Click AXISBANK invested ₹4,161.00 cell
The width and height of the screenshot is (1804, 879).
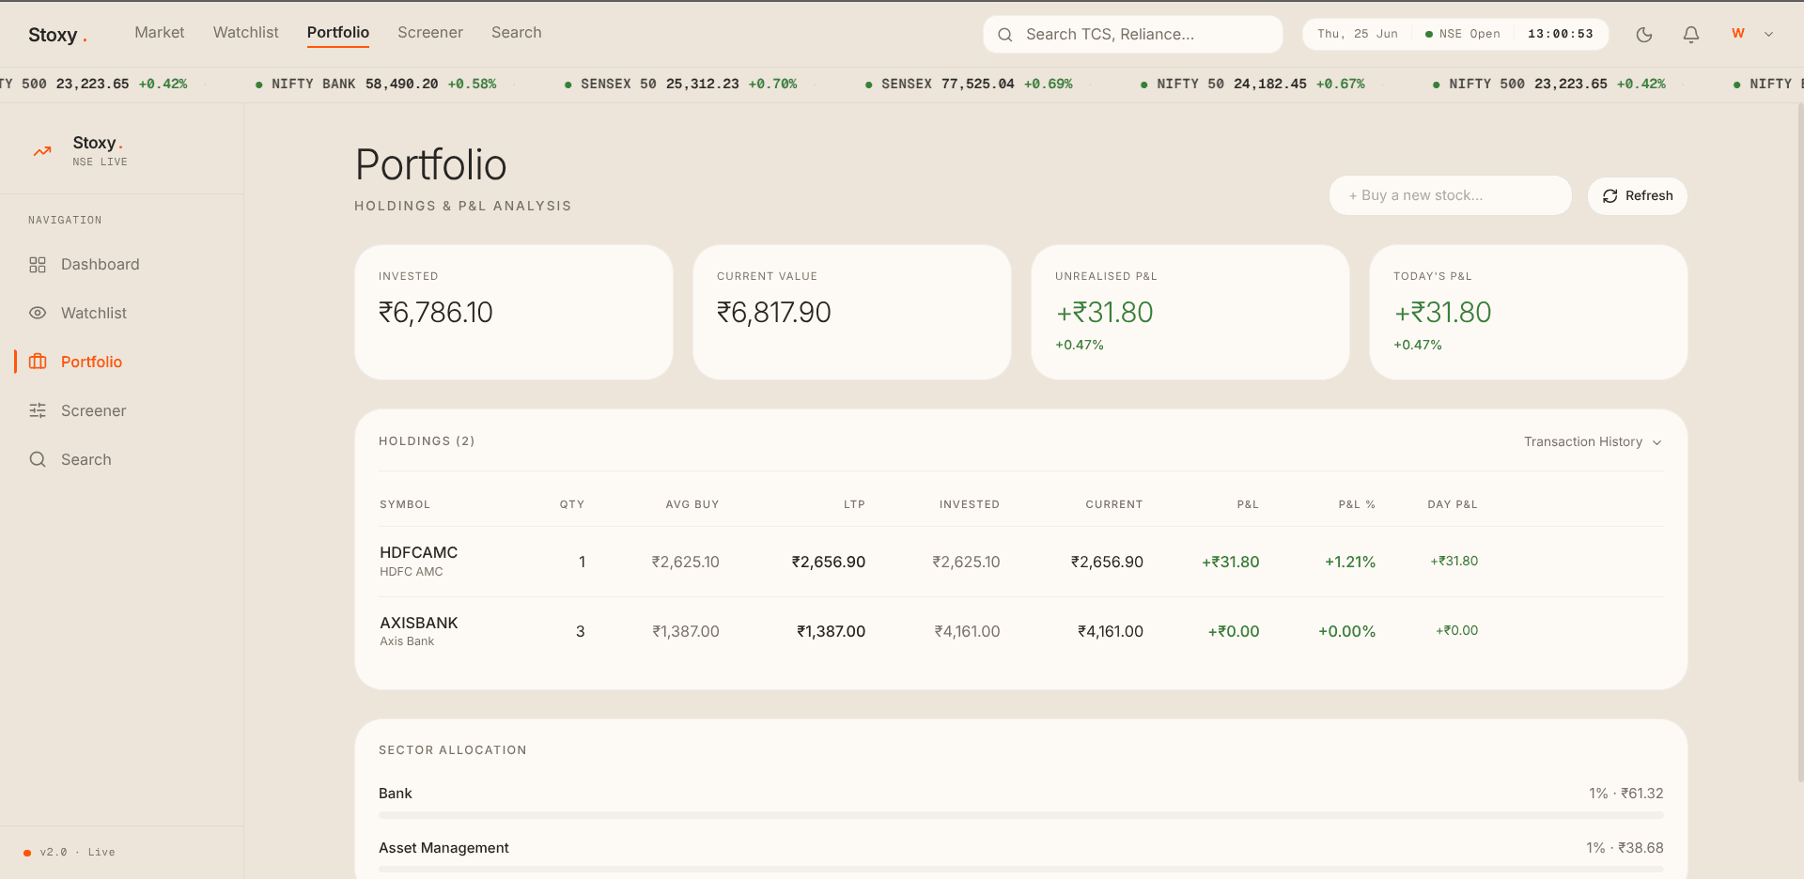[967, 632]
